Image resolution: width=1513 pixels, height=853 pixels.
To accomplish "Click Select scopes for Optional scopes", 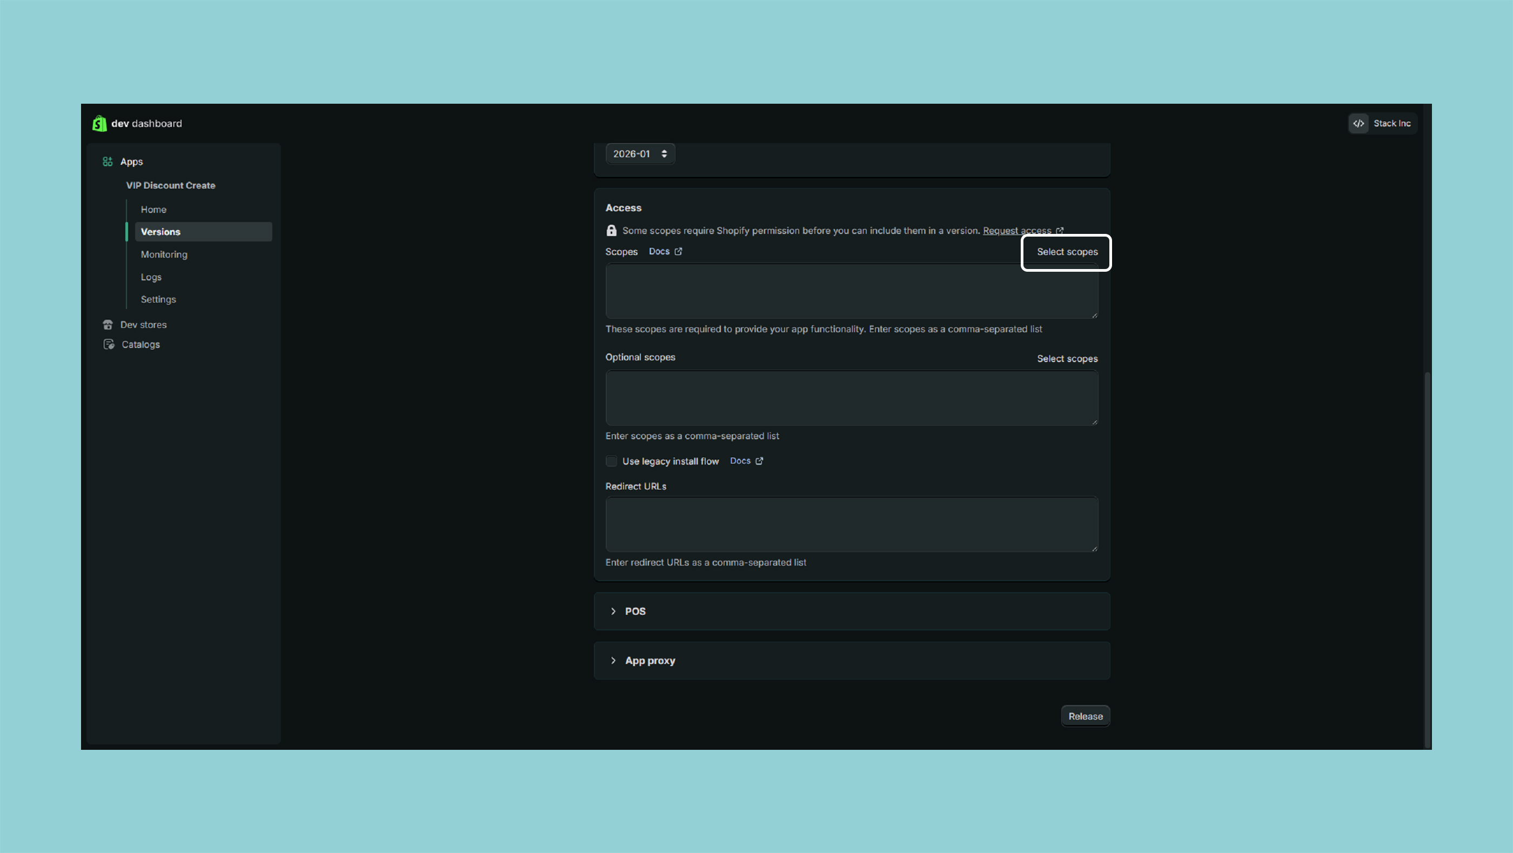I will pyautogui.click(x=1067, y=359).
